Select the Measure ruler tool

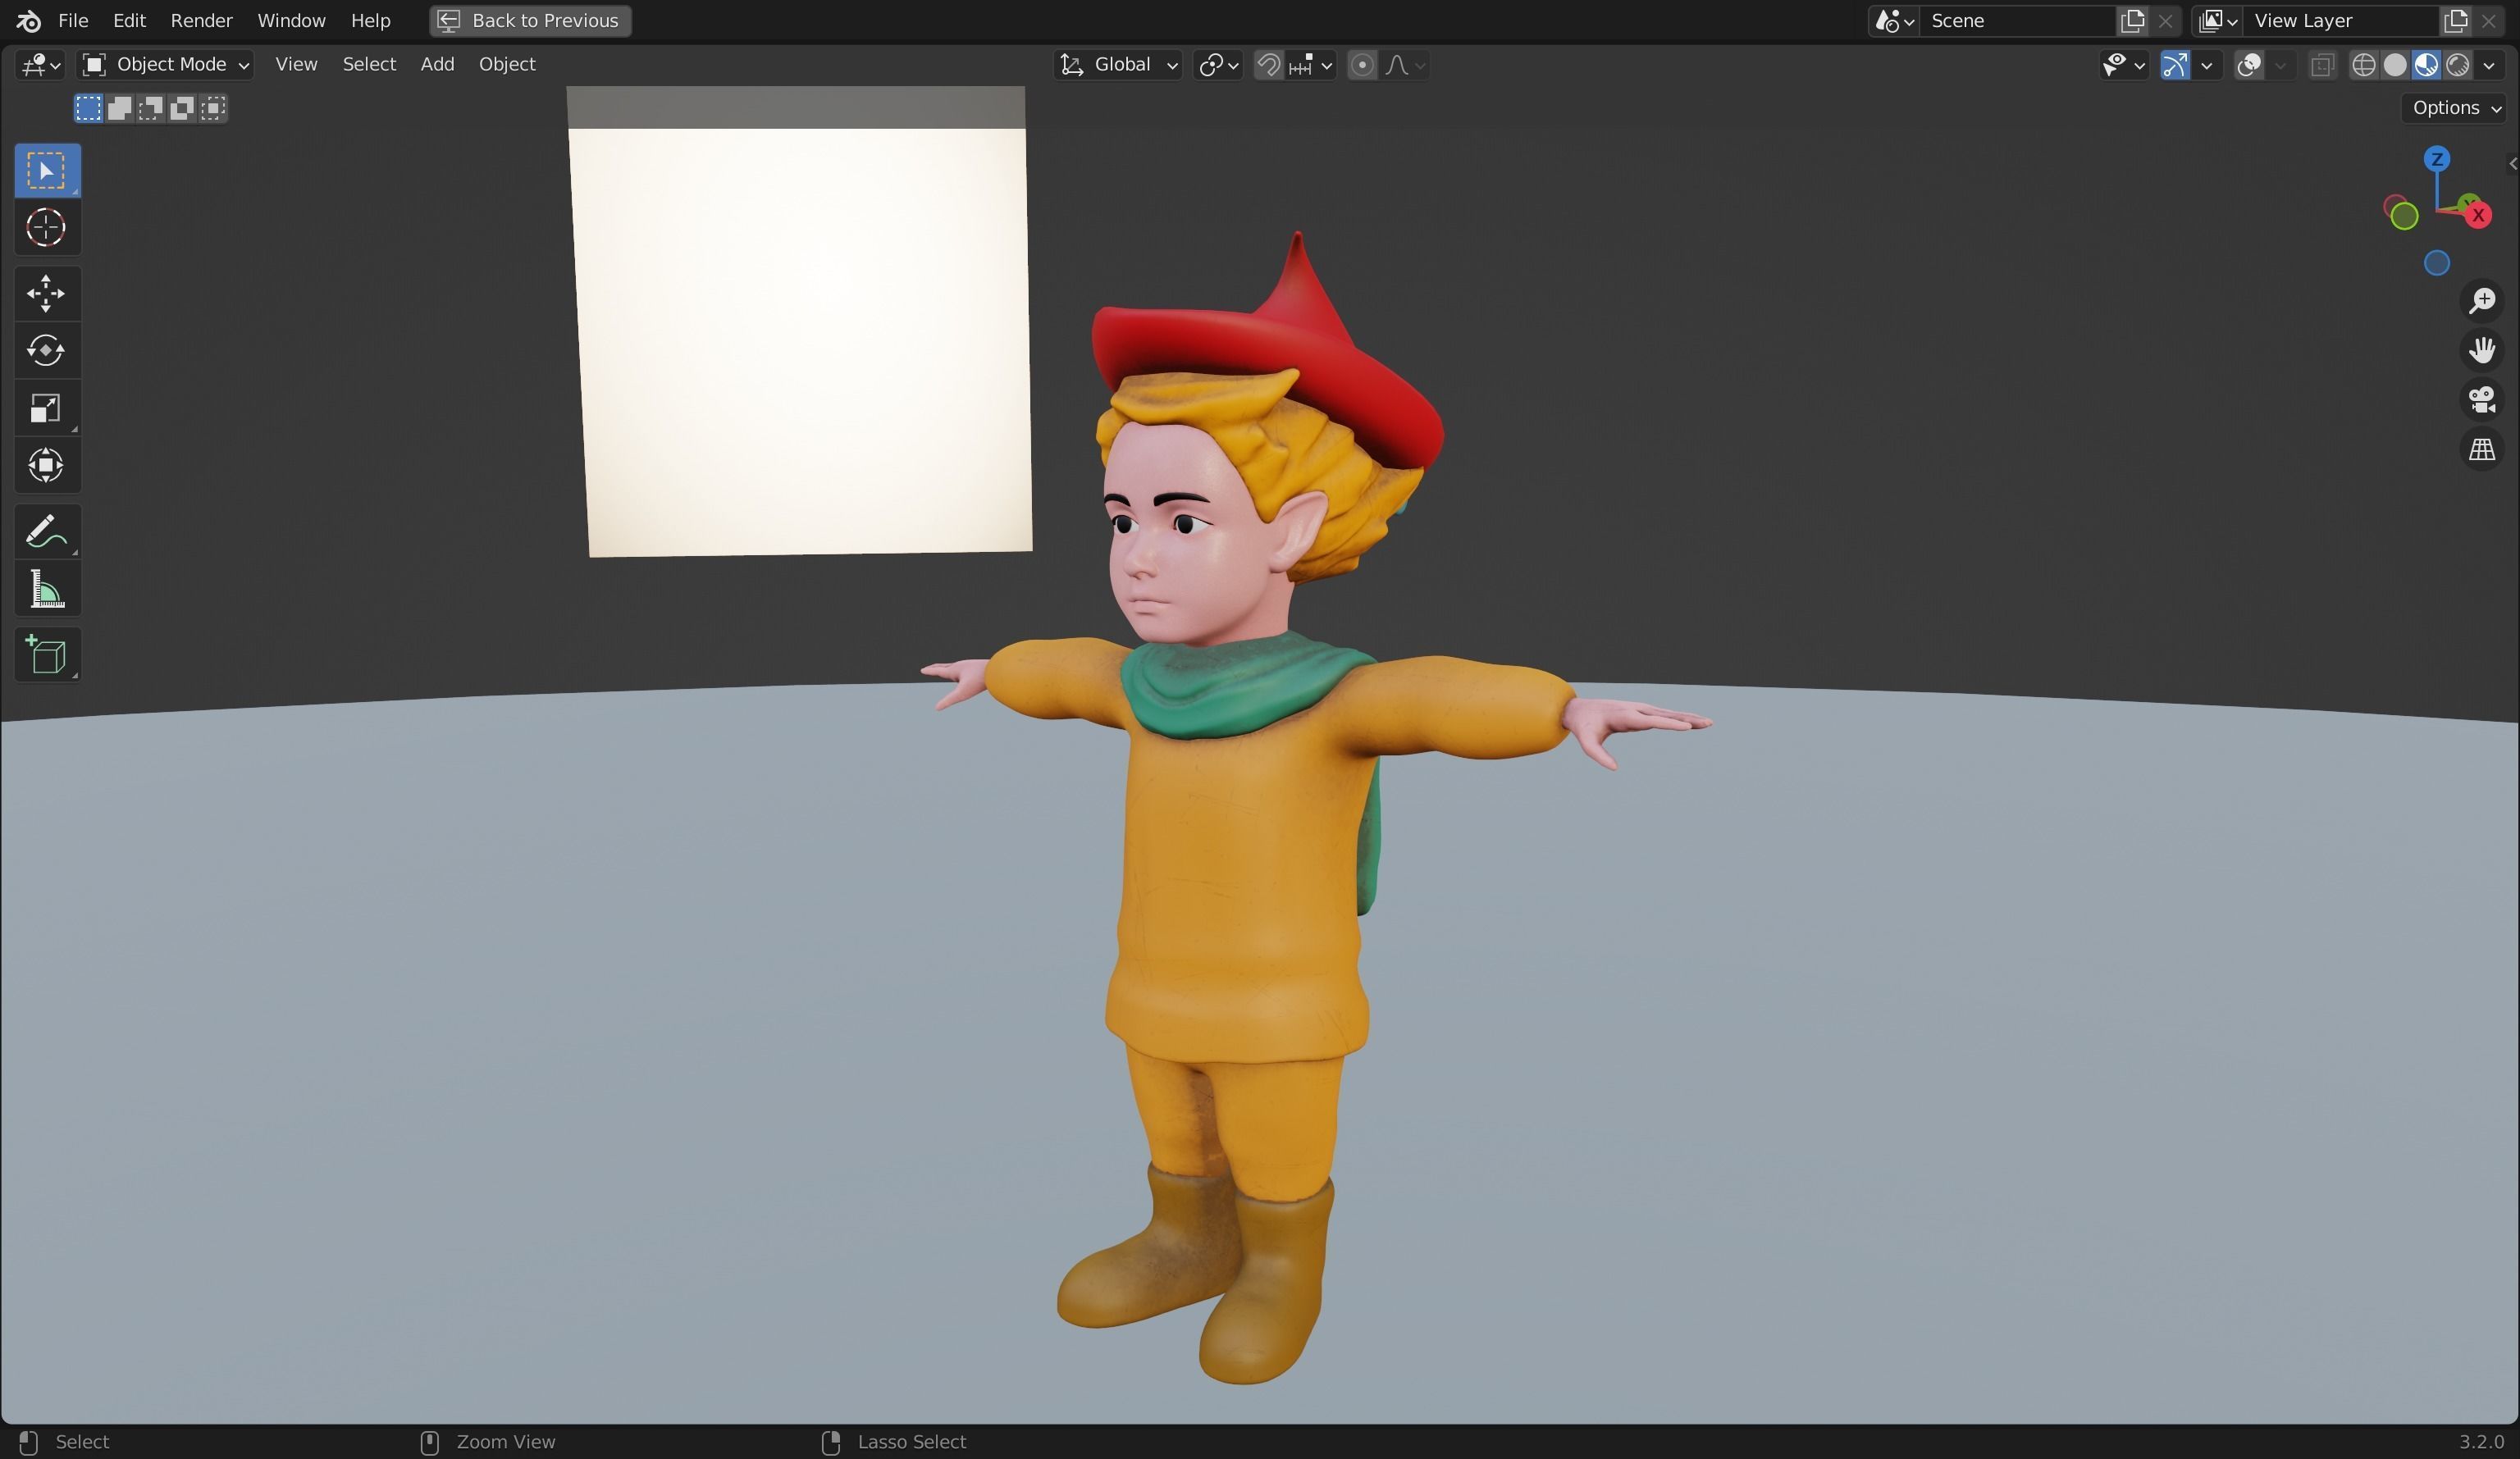pos(47,589)
